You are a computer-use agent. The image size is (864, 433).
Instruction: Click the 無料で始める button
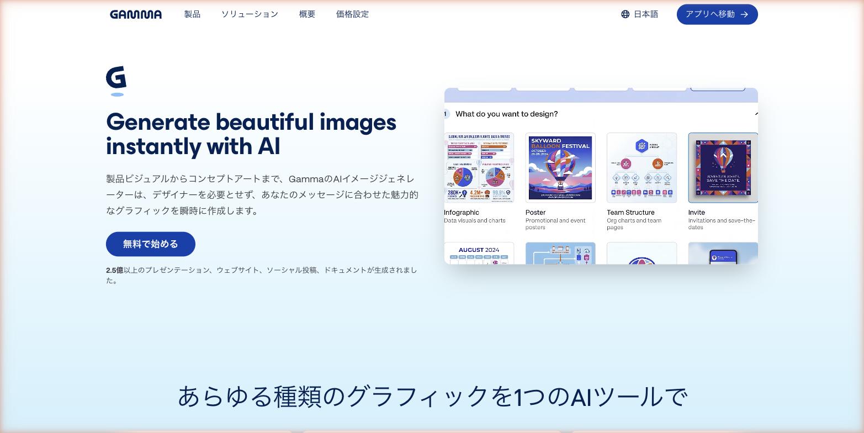pyautogui.click(x=151, y=244)
